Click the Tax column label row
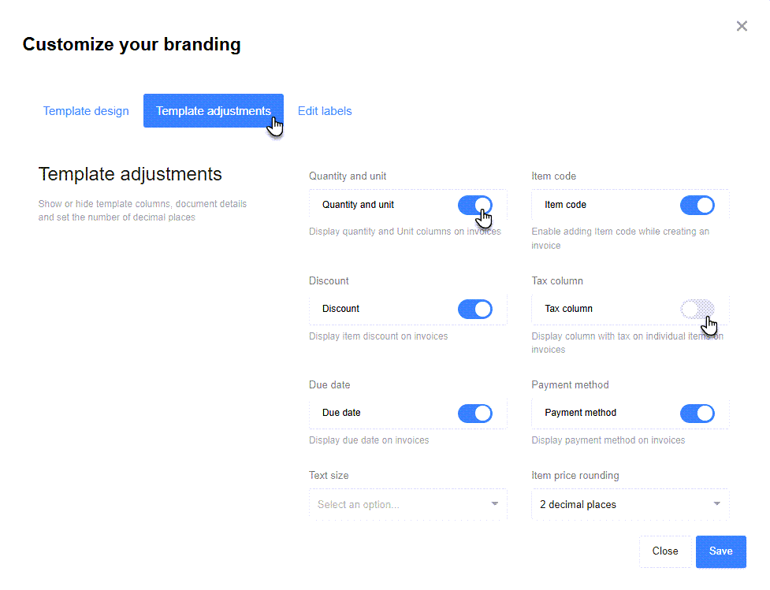This screenshot has width=770, height=590. click(x=568, y=309)
